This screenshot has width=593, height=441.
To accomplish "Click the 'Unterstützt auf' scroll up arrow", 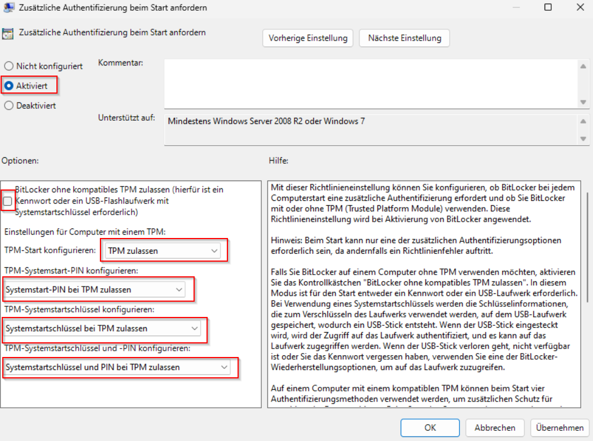I will click(x=583, y=121).
